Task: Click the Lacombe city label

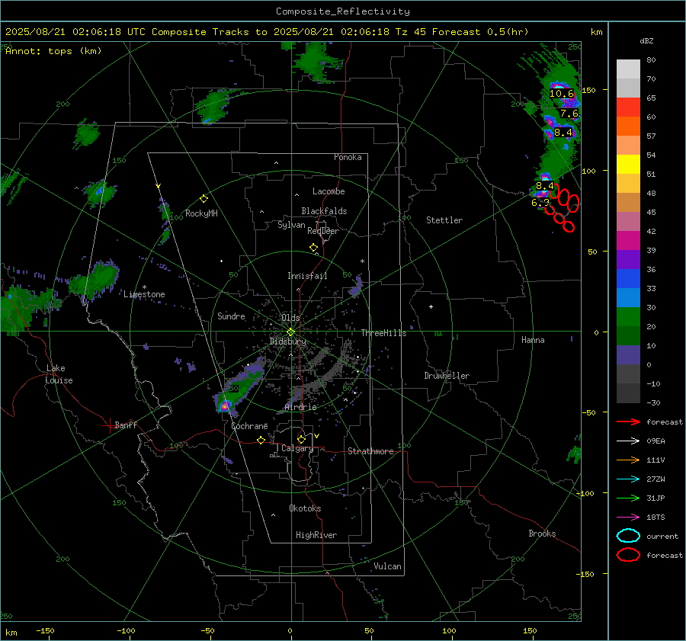Action: (x=329, y=191)
